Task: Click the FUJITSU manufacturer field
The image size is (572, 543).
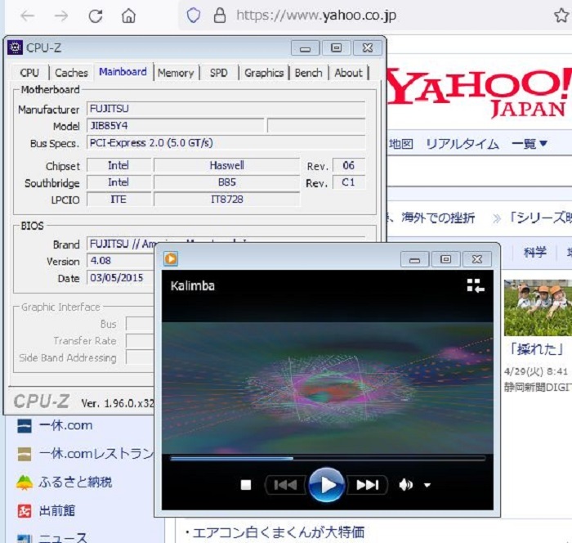Action: [226, 109]
